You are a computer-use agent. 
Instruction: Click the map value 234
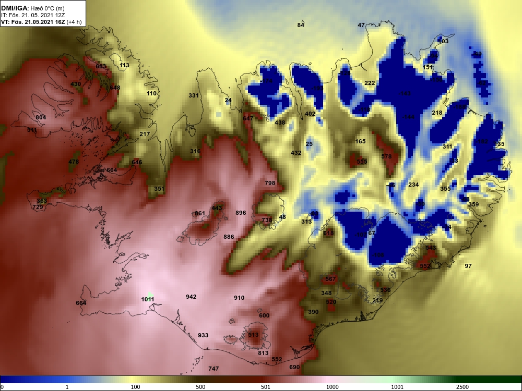pyautogui.click(x=413, y=185)
